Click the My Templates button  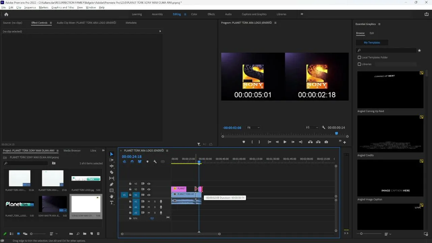click(x=372, y=43)
